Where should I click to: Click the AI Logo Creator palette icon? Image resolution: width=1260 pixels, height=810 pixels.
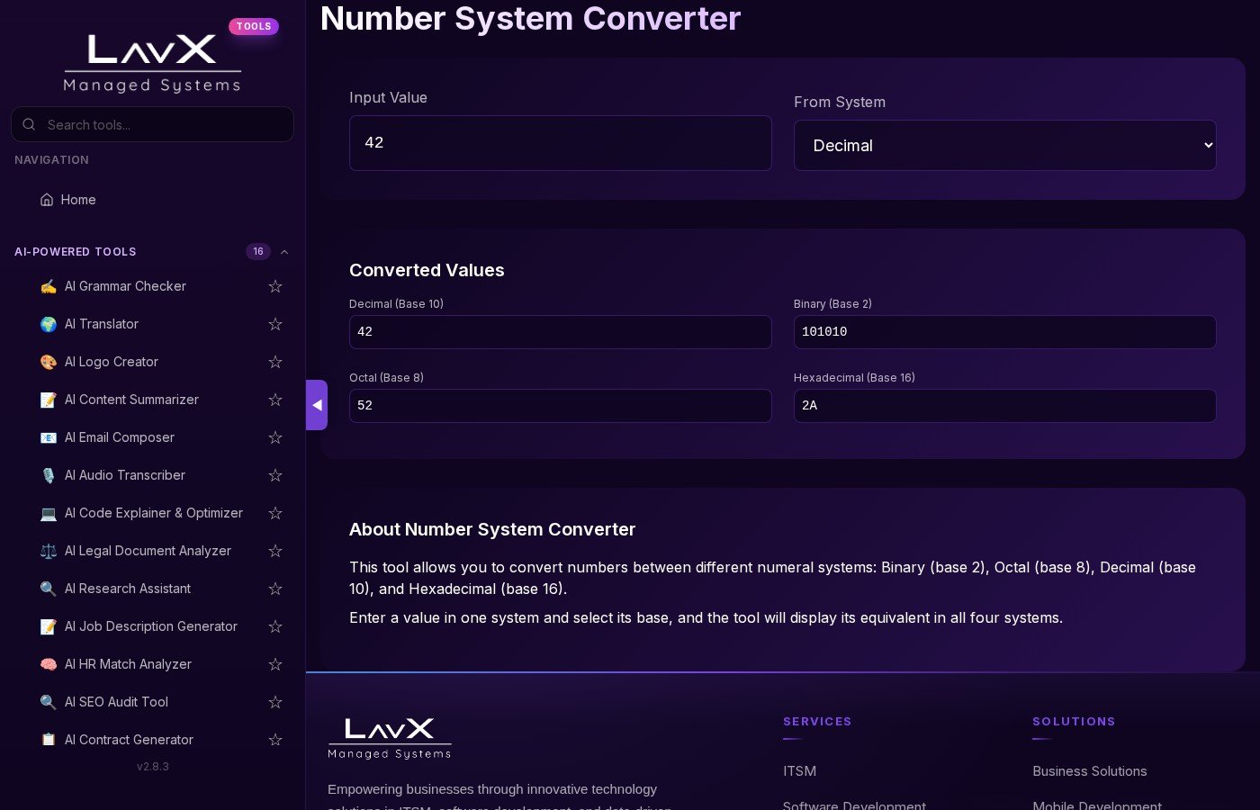pyautogui.click(x=49, y=362)
